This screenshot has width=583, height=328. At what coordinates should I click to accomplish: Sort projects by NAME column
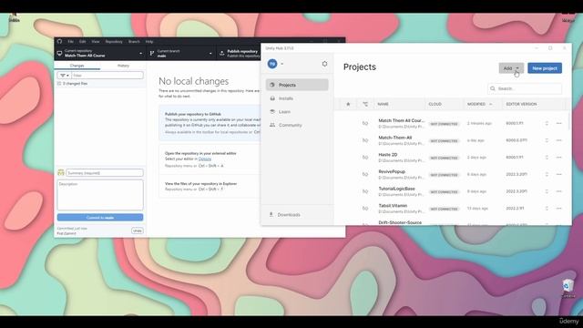point(383,104)
